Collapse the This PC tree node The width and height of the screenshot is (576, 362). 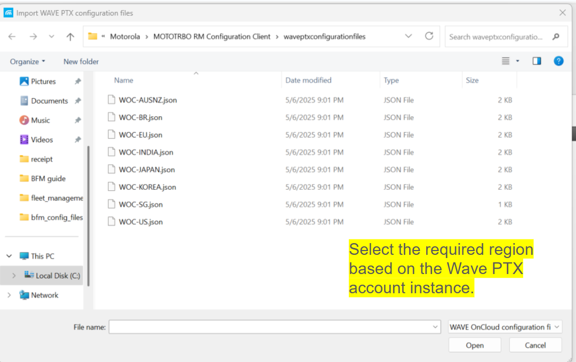click(9, 256)
